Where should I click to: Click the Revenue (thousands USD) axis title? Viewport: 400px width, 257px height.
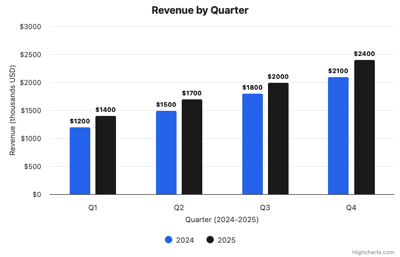(13, 111)
